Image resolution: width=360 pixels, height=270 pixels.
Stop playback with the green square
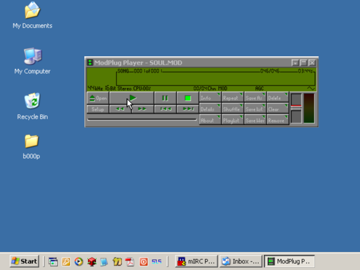[x=187, y=98]
